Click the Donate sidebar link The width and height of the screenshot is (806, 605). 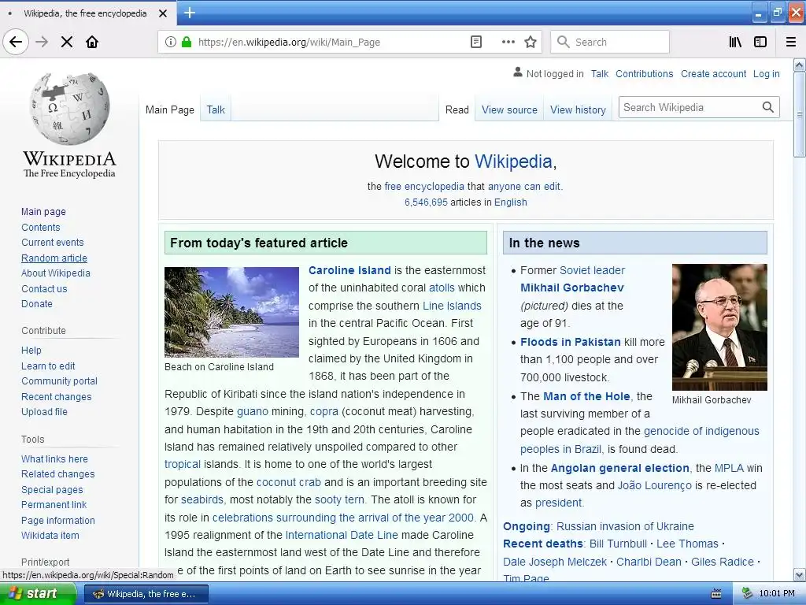[37, 303]
